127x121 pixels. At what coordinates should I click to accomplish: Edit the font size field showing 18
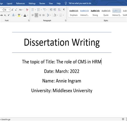point(6,10)
